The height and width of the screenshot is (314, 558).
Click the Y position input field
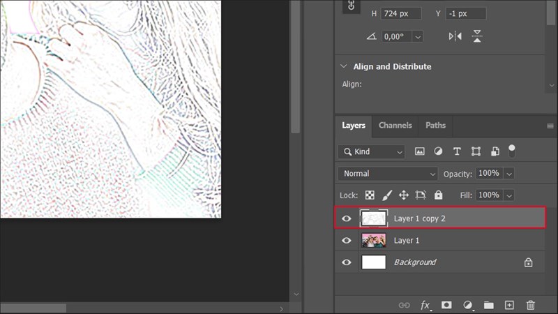click(x=465, y=13)
